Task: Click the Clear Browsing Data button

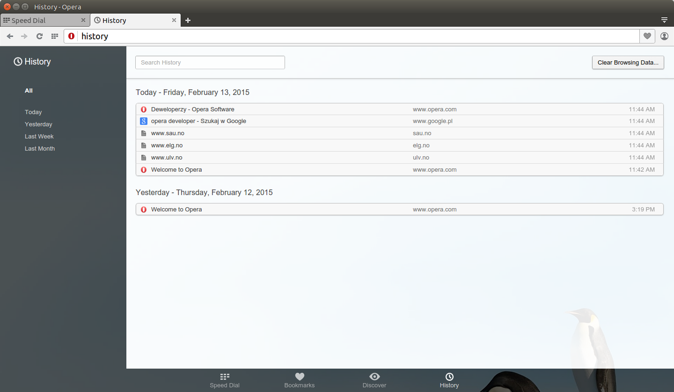Action: [x=628, y=63]
